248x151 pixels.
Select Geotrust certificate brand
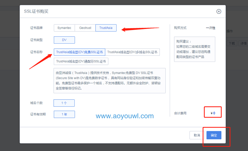pos(85,28)
